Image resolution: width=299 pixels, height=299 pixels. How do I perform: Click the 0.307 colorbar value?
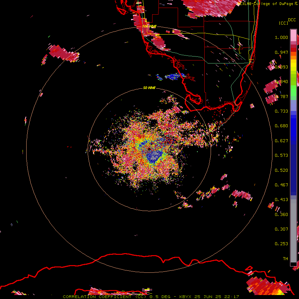point(281,229)
